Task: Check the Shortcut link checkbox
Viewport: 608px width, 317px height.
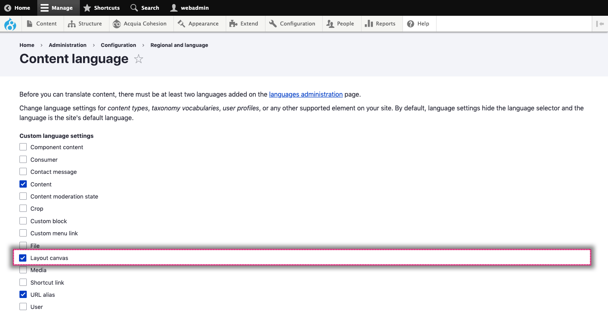Action: pyautogui.click(x=23, y=282)
